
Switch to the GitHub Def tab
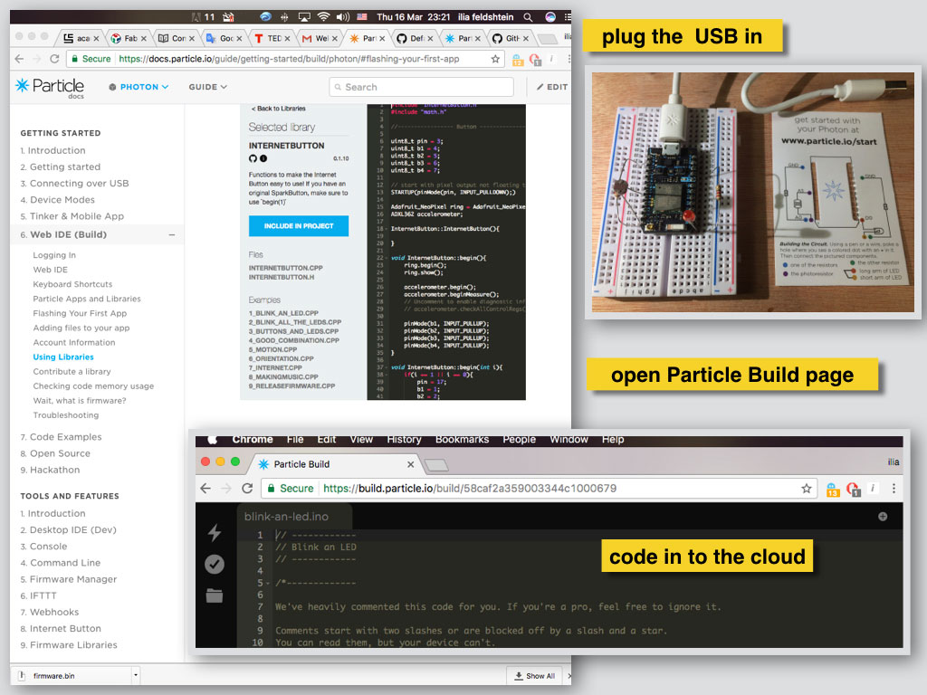(x=415, y=38)
